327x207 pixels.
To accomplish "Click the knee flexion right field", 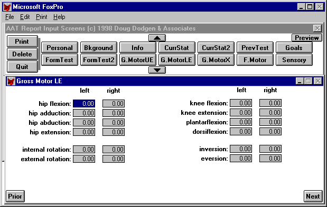I will tap(270, 103).
